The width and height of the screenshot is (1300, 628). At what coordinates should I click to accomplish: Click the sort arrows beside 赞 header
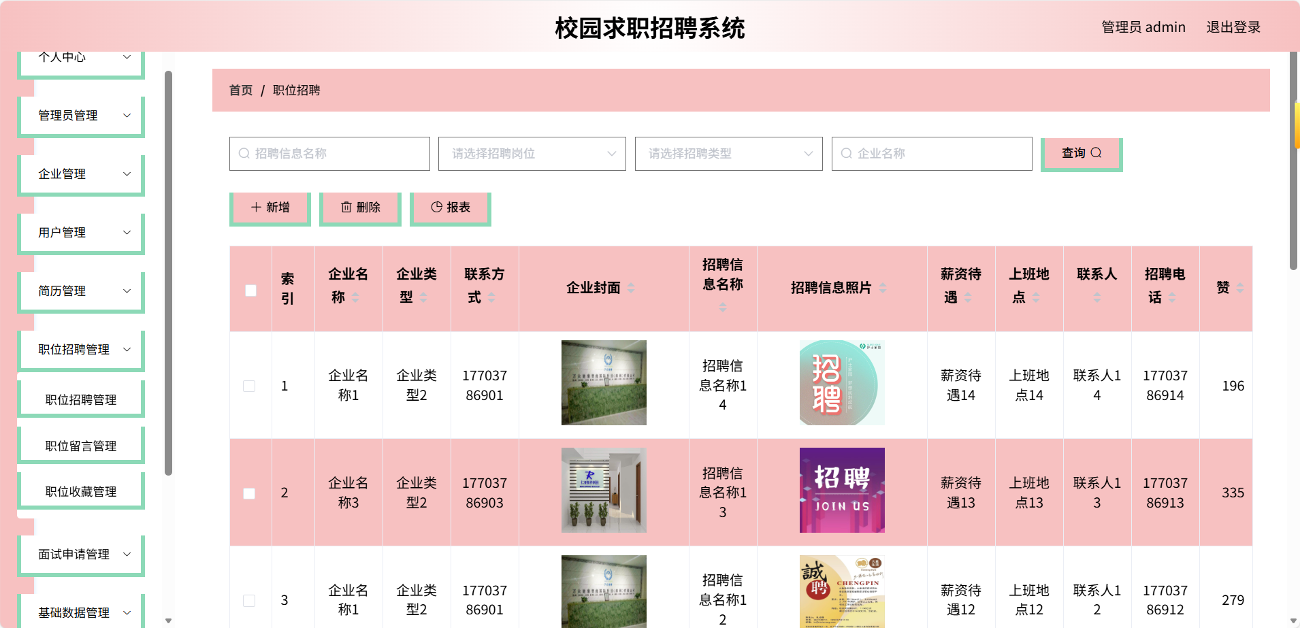click(x=1240, y=288)
